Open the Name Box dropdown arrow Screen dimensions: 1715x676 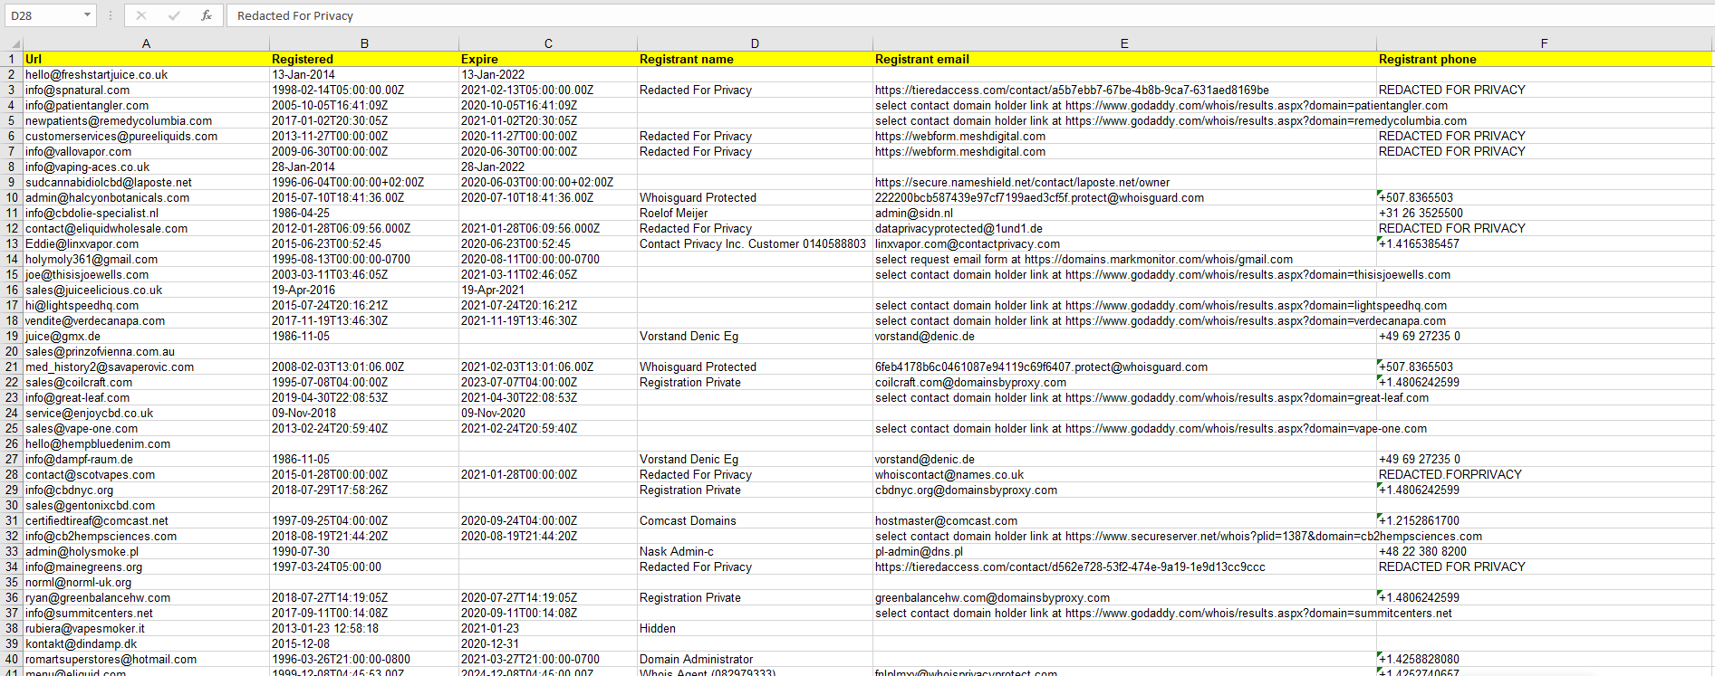point(87,15)
